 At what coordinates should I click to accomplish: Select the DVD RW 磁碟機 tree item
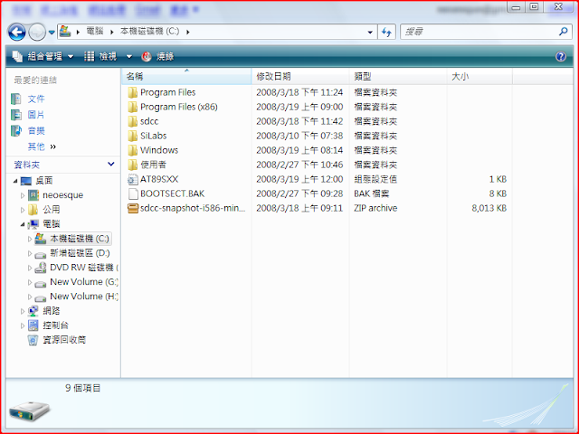[x=84, y=268]
